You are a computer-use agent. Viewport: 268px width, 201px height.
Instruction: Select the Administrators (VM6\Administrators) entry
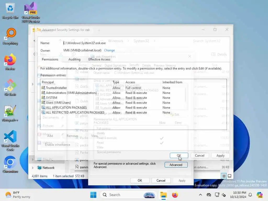pos(133,93)
